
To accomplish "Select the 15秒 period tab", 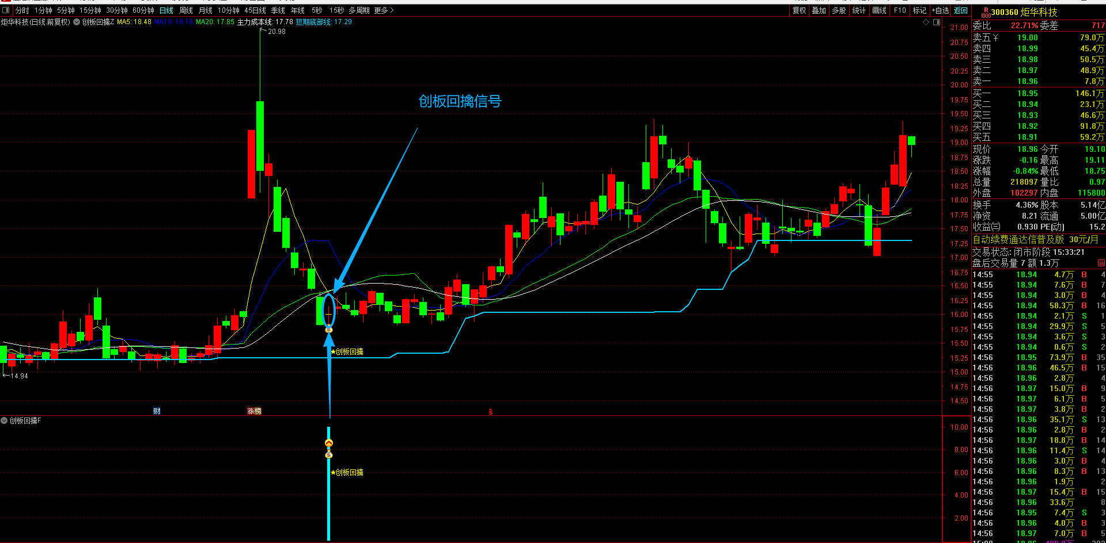I will point(337,10).
